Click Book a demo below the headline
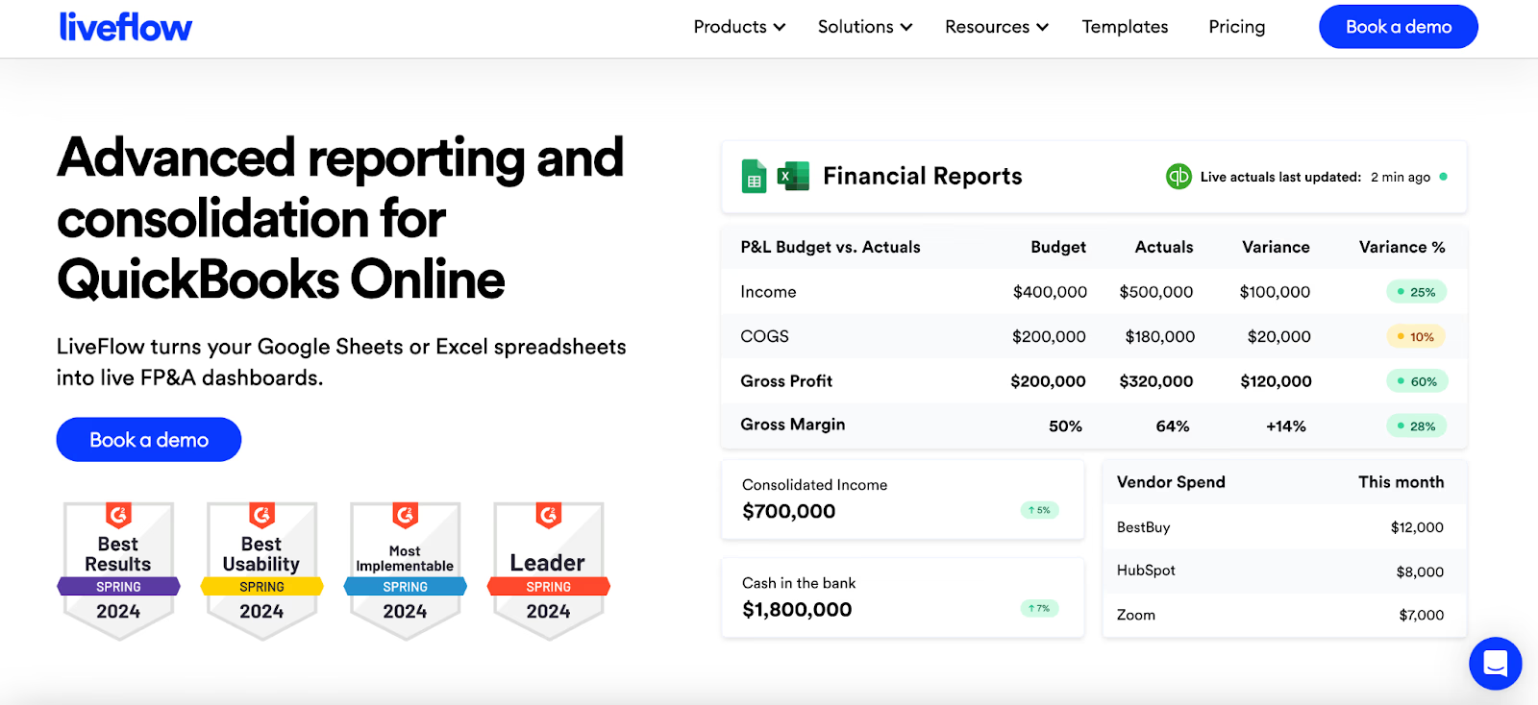The width and height of the screenshot is (1538, 705). click(x=149, y=440)
